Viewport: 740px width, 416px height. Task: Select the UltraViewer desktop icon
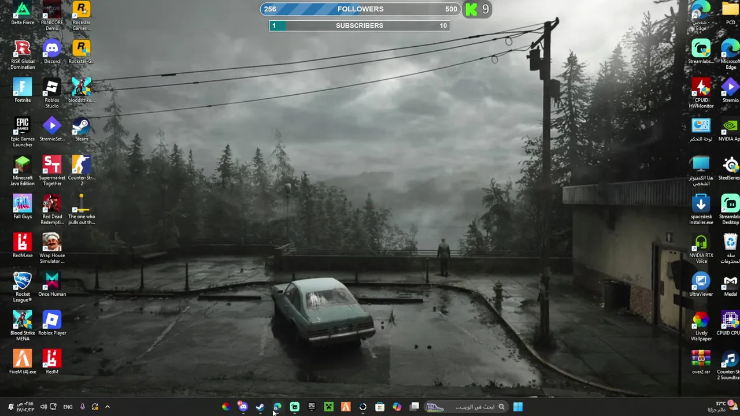pos(701,284)
